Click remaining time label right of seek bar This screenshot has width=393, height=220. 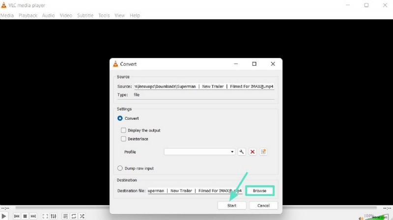(387, 208)
